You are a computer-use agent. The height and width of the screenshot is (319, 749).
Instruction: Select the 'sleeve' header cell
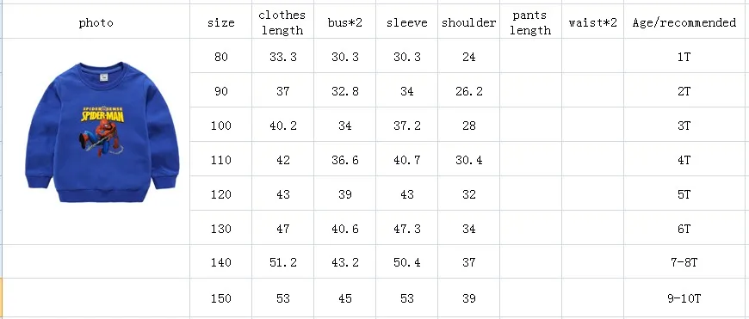(x=407, y=22)
